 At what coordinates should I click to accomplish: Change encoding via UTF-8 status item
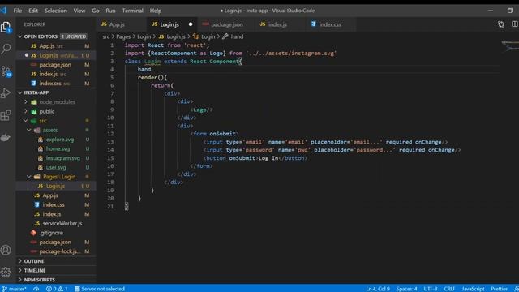(431, 289)
